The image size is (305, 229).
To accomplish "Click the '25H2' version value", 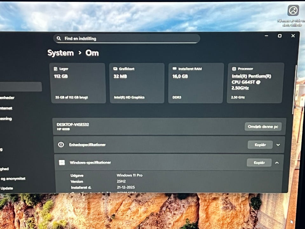I will pyautogui.click(x=121, y=181).
